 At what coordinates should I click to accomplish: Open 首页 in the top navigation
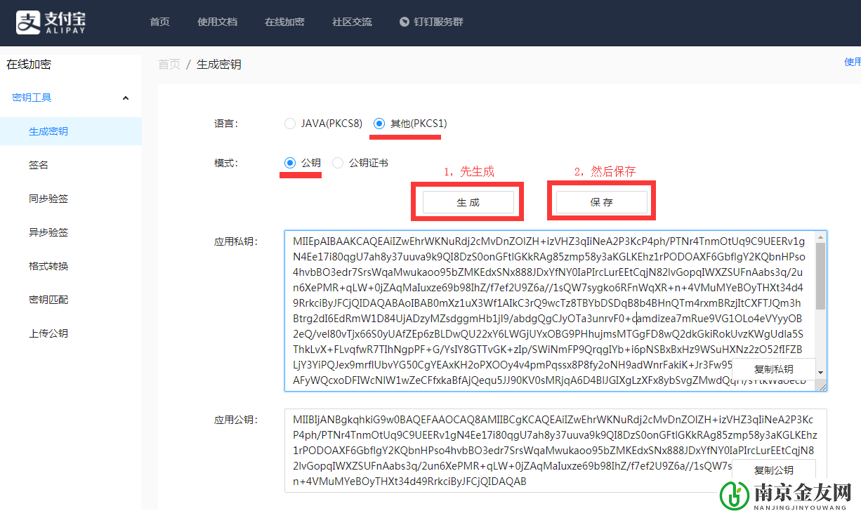159,22
